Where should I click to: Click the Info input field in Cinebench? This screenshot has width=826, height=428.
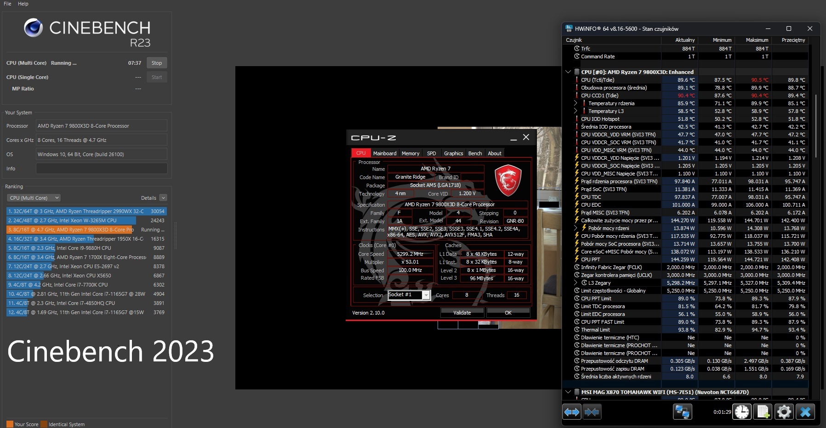[102, 169]
